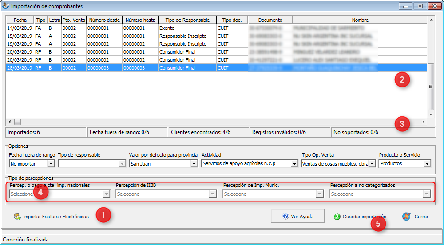Click the Tipo de Responsable column header

(x=187, y=20)
